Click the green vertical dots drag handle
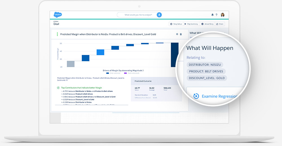Viewport: 282px width, 146px height. coord(57,34)
